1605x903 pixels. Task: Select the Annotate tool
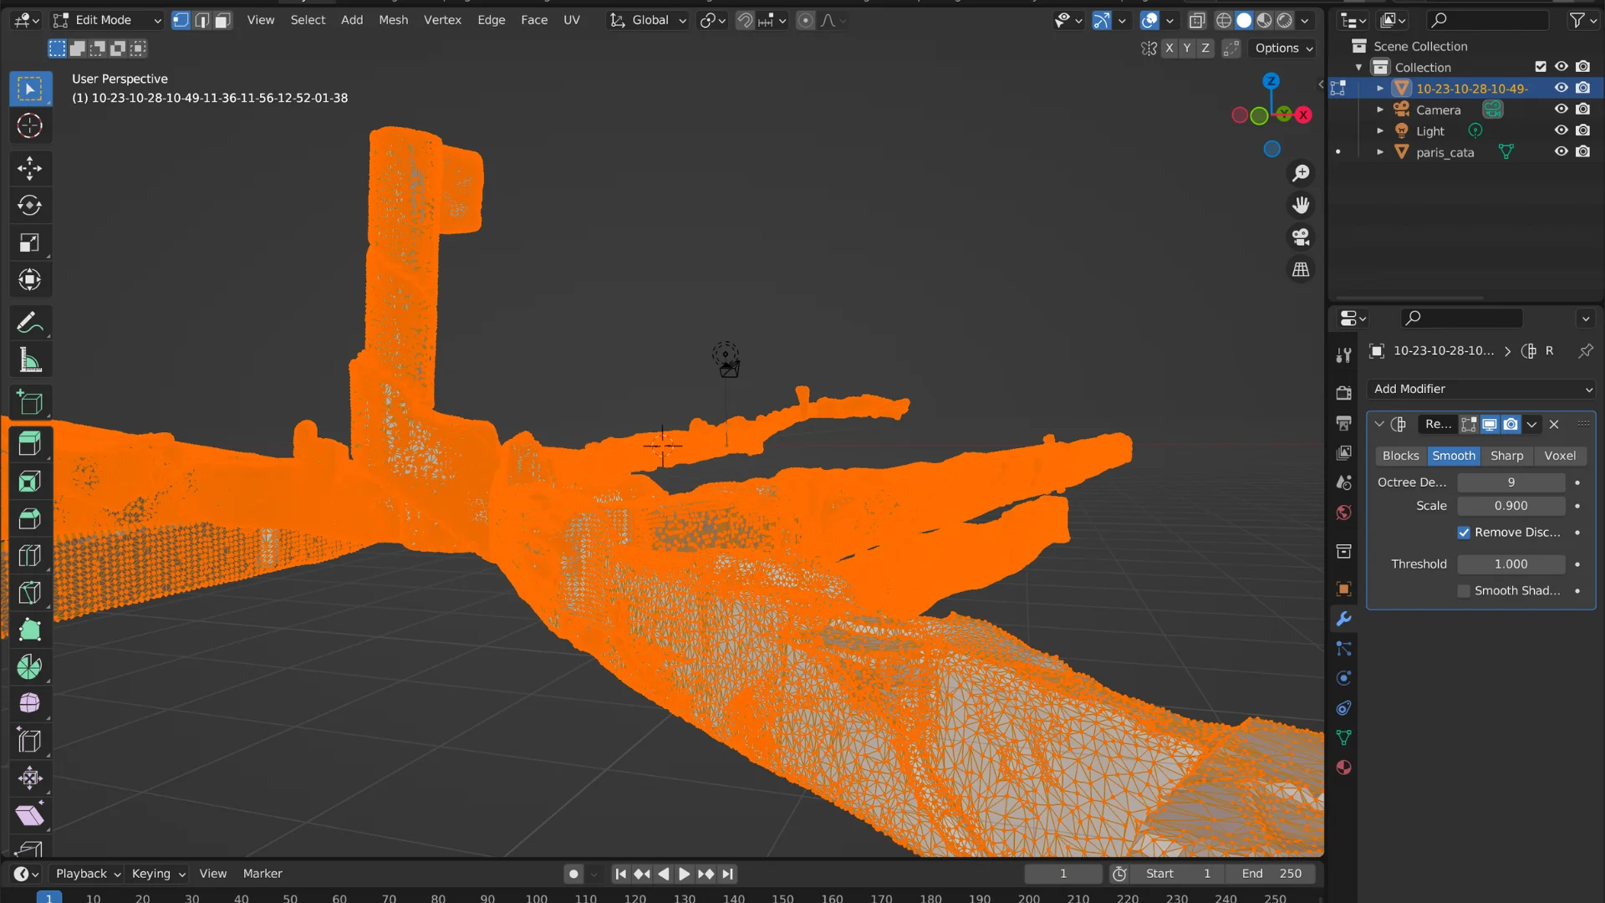click(30, 323)
